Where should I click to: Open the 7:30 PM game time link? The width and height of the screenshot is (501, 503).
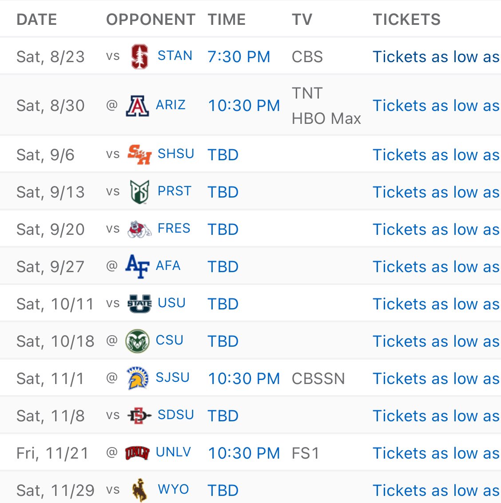[x=239, y=57]
